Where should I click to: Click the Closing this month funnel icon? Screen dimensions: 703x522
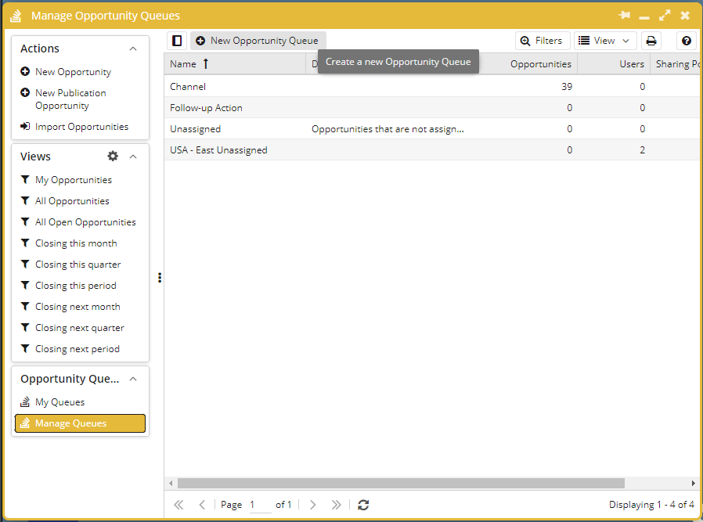click(24, 243)
